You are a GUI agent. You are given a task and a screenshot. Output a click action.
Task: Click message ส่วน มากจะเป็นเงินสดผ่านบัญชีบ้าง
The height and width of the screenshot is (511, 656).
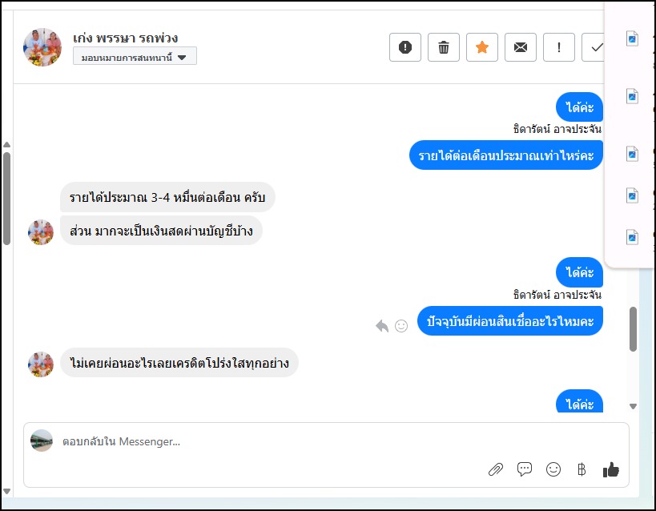(161, 231)
